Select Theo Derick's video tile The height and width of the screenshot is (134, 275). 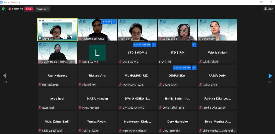click(x=137, y=29)
